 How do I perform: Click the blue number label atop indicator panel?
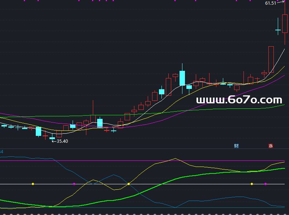tap(1, 152)
